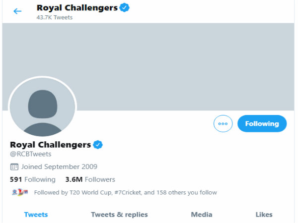
Task: Open the Tweets & replies tab
Action: 119,215
